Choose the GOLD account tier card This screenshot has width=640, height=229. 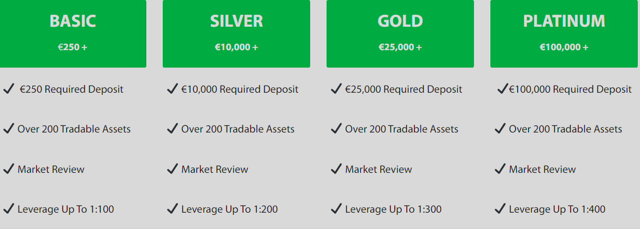400,33
